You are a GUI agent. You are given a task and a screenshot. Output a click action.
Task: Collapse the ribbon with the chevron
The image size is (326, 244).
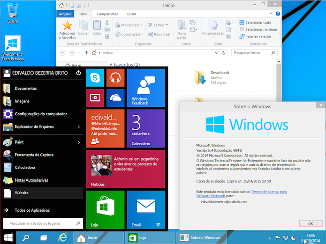click(x=271, y=14)
